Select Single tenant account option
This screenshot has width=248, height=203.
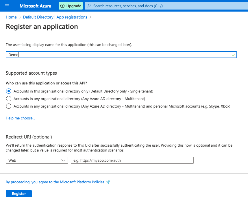tap(9, 91)
